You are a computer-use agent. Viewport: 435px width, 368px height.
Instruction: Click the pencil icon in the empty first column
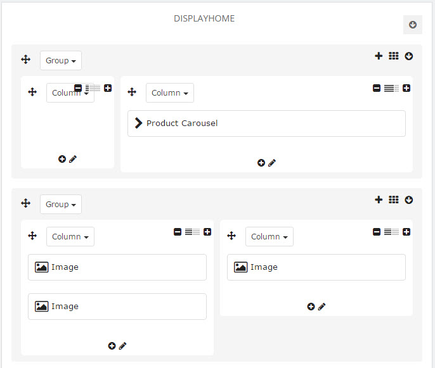click(x=73, y=159)
